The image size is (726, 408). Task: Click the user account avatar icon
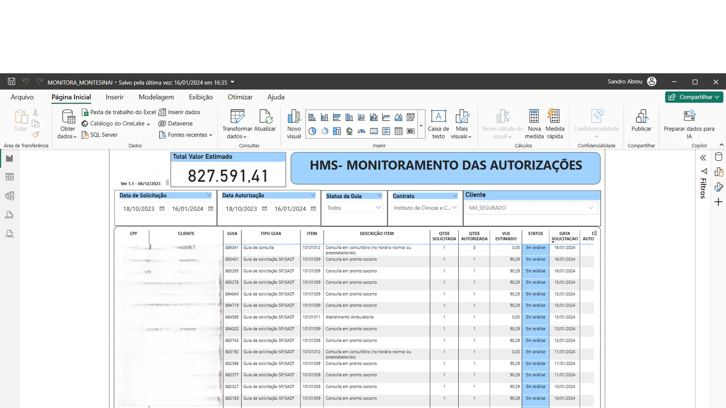tap(652, 82)
